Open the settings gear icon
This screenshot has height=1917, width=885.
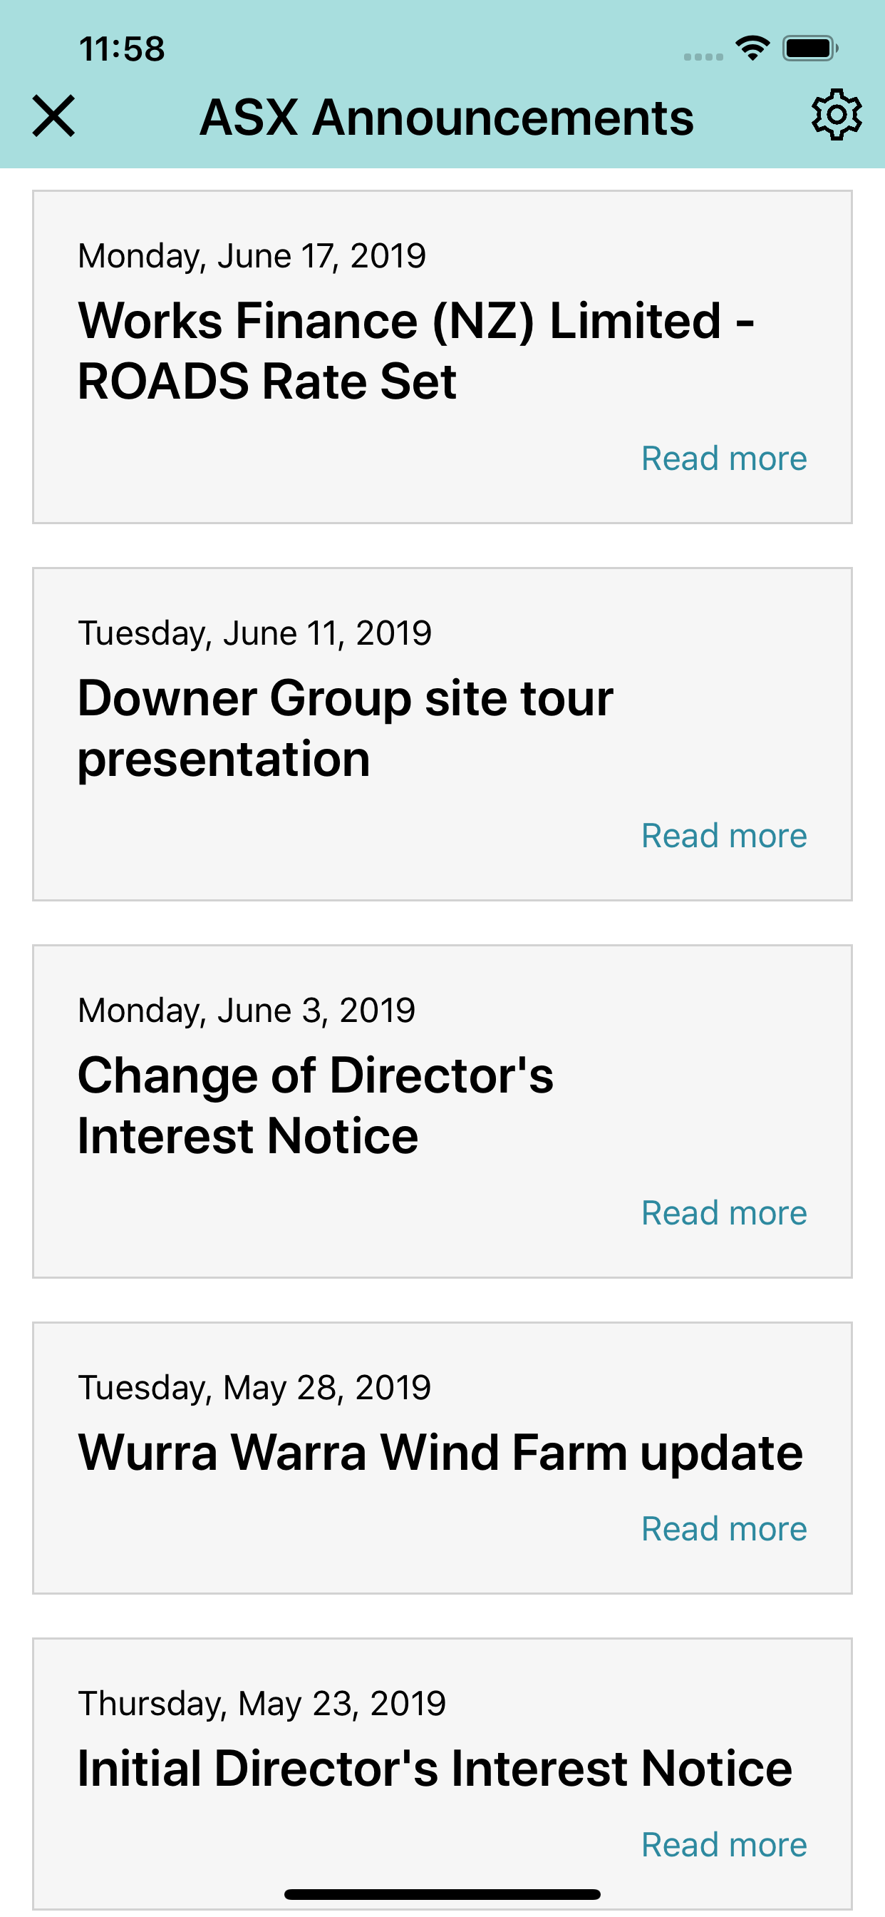(837, 116)
